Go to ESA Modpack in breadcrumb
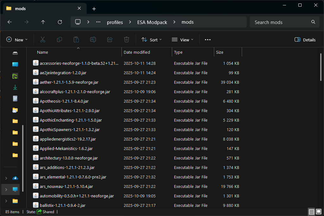This screenshot has width=324, height=216. [x=152, y=22]
